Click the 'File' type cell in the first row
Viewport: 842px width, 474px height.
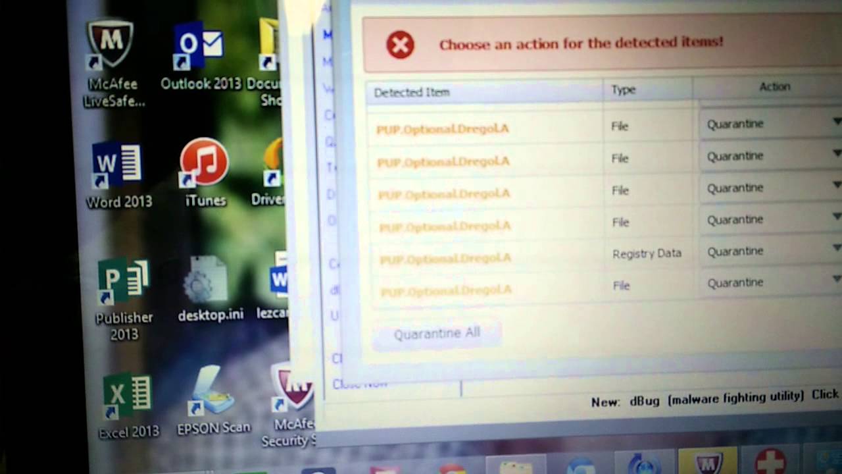(x=620, y=126)
